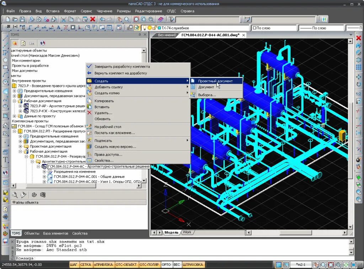Click the search magnifier icon below tree
364x269 pixels.
click(15, 195)
